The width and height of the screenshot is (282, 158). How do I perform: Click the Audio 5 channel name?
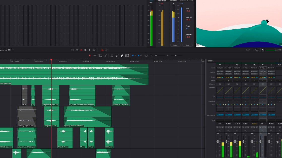coord(254,124)
